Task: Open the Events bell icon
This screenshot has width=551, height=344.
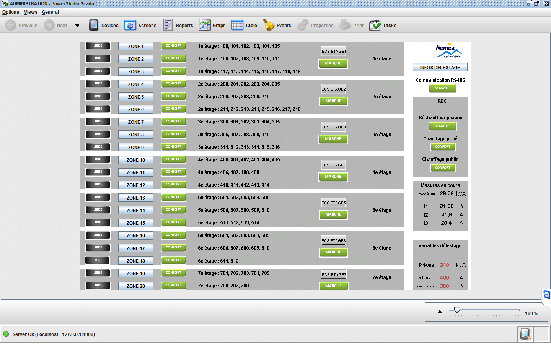Action: (269, 25)
